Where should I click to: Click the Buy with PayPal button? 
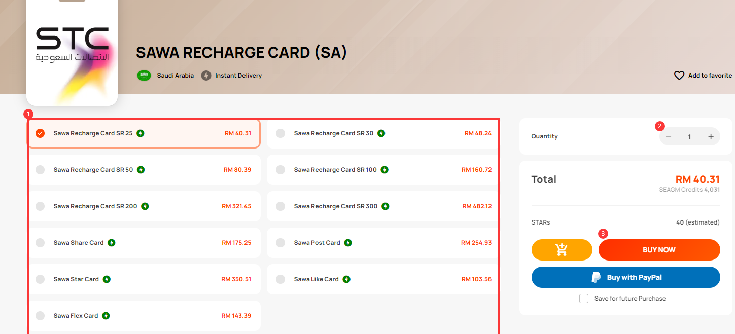(x=626, y=277)
